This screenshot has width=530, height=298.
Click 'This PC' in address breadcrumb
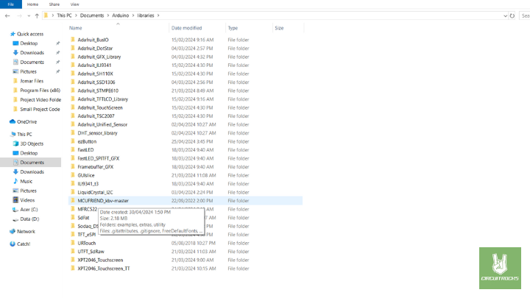(x=64, y=15)
